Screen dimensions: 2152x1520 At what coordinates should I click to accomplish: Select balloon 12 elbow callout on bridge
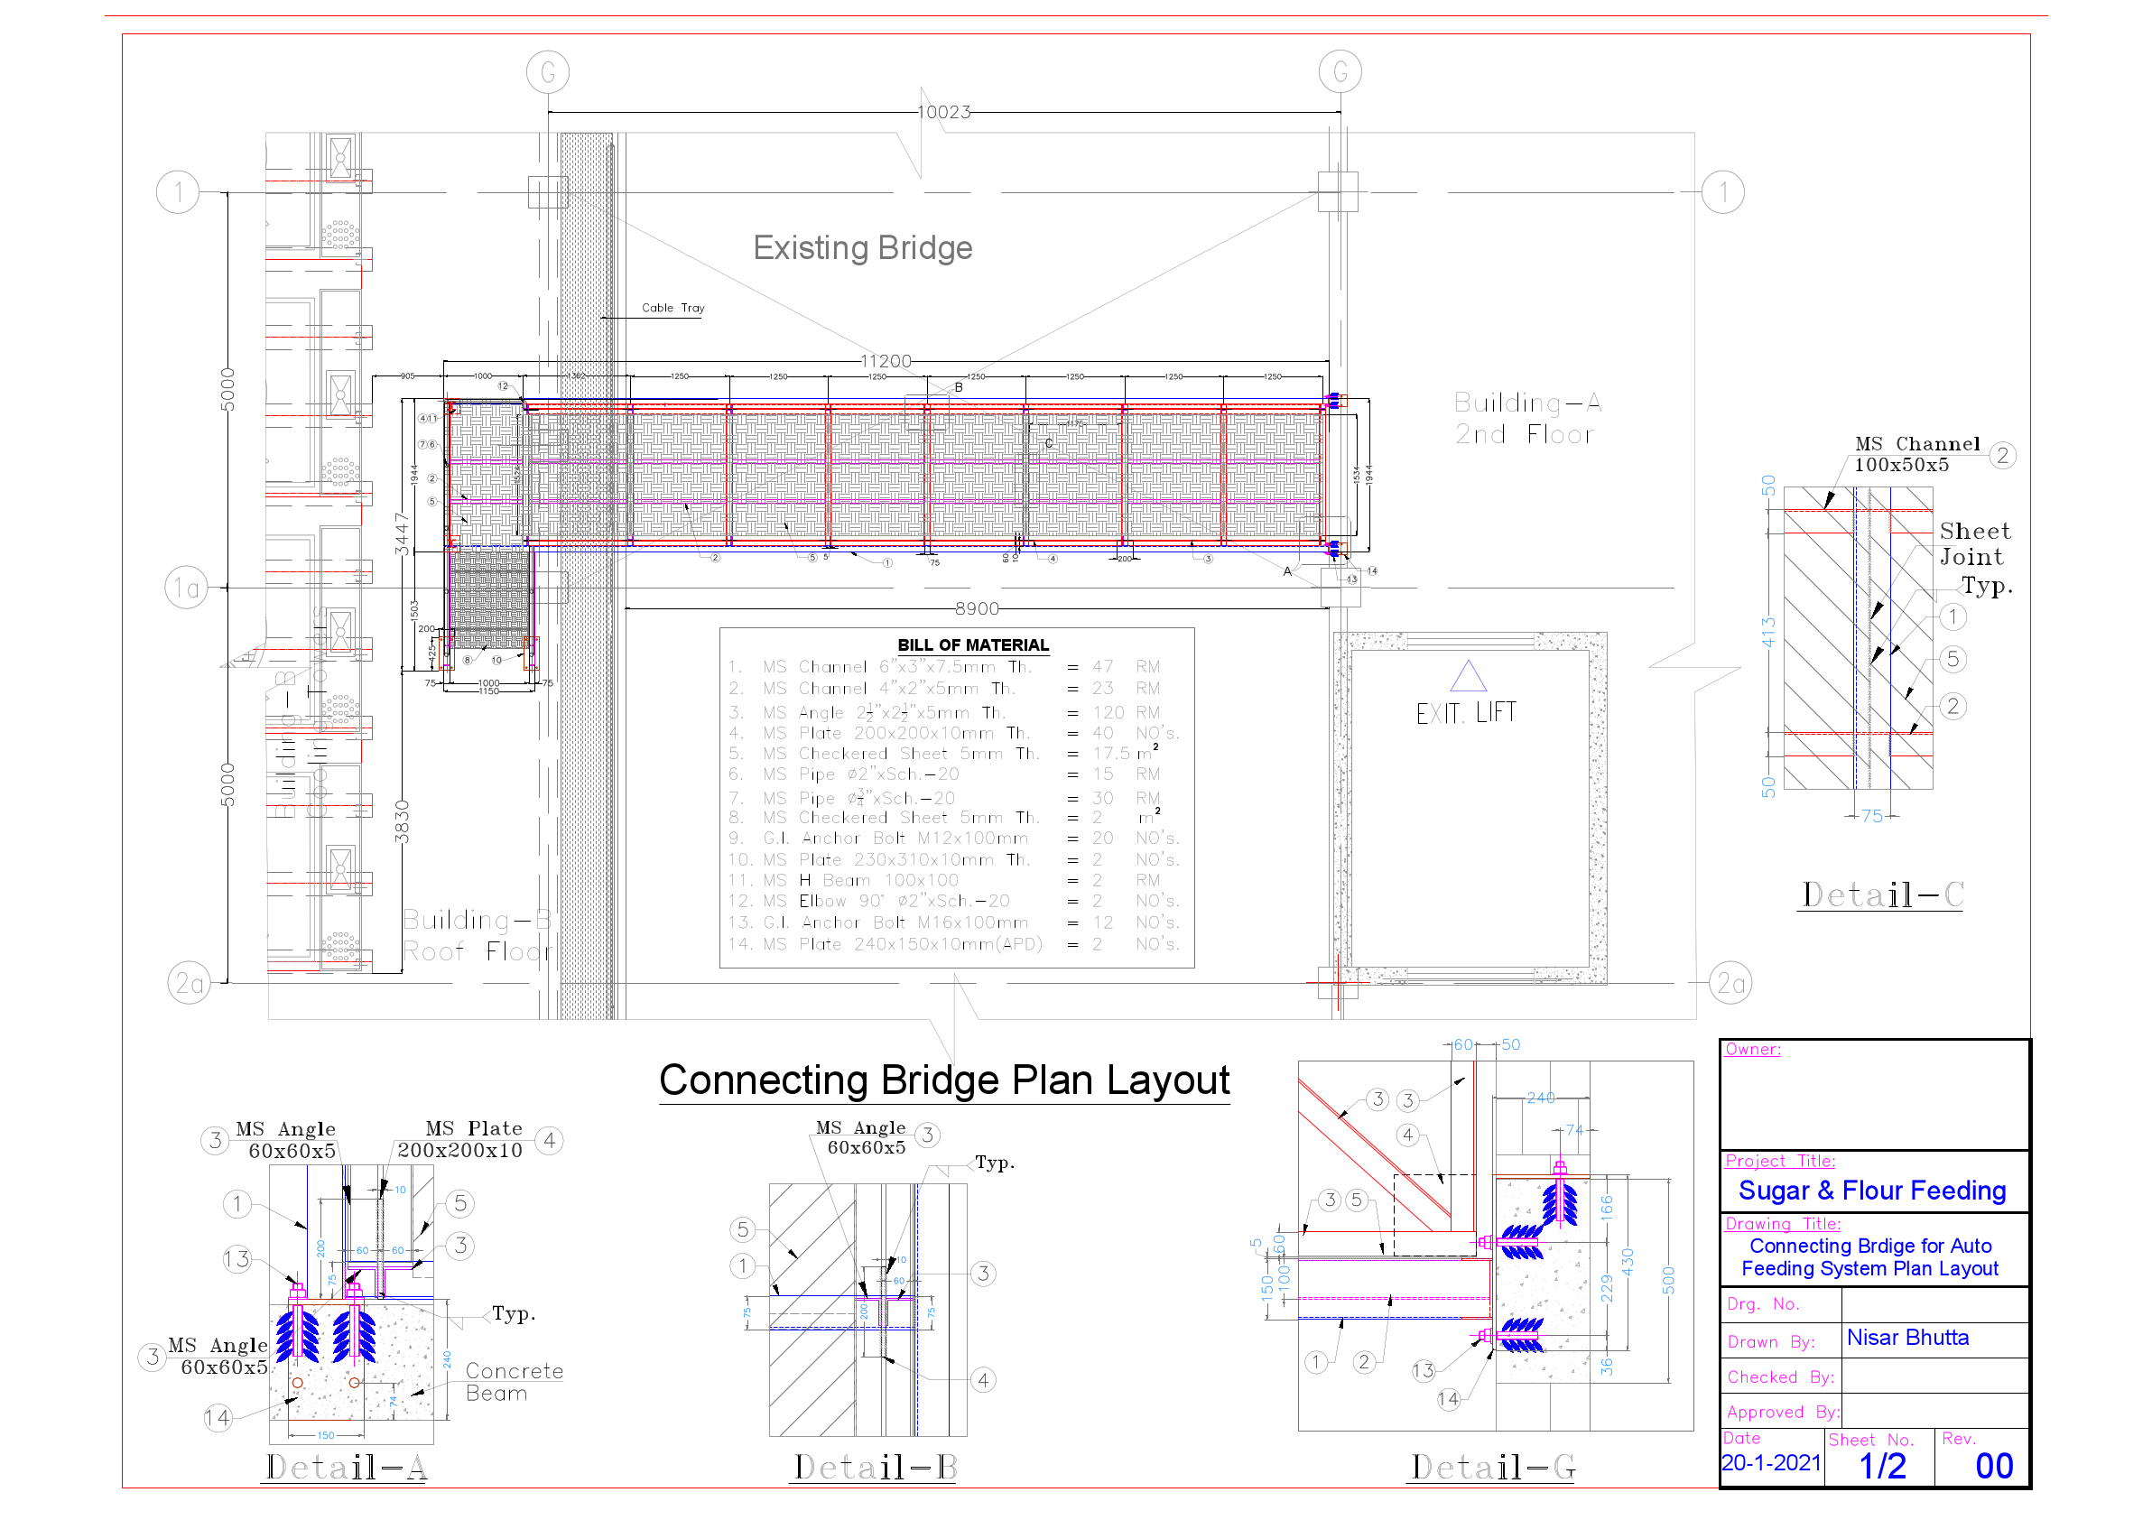click(x=504, y=386)
